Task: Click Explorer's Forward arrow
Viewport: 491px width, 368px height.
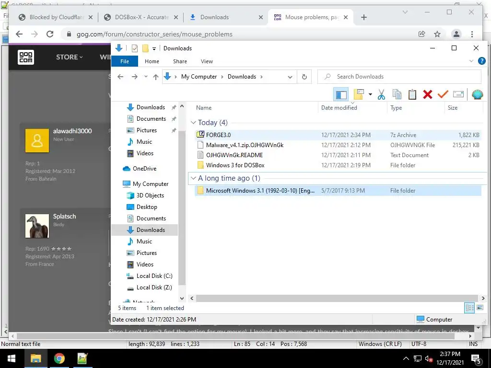Action: [x=135, y=77]
